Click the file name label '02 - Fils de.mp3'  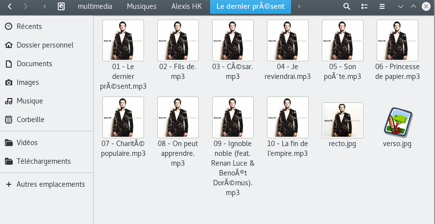(178, 72)
